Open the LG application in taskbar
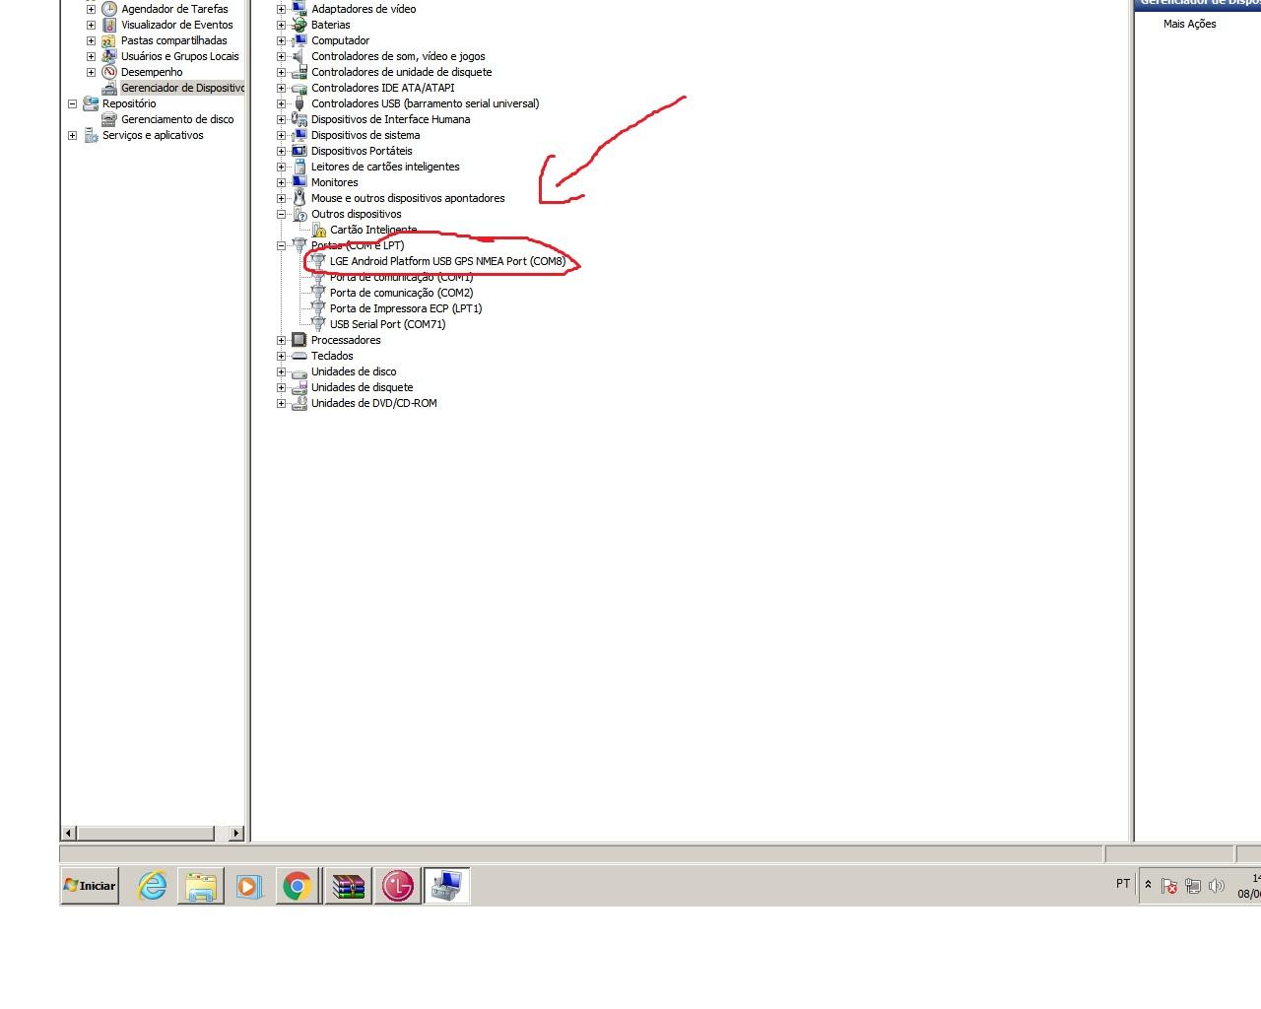The width and height of the screenshot is (1261, 1009). (x=397, y=886)
